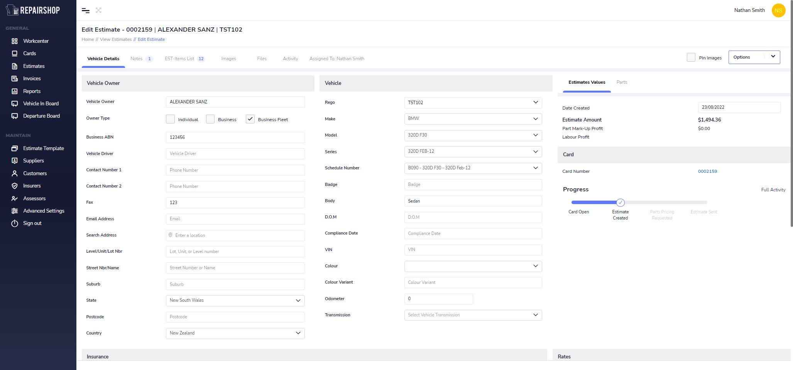The image size is (793, 370).
Task: Open the Options dropdown
Action: coord(754,57)
